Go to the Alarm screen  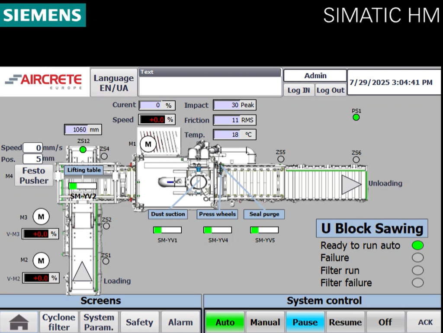point(180,322)
